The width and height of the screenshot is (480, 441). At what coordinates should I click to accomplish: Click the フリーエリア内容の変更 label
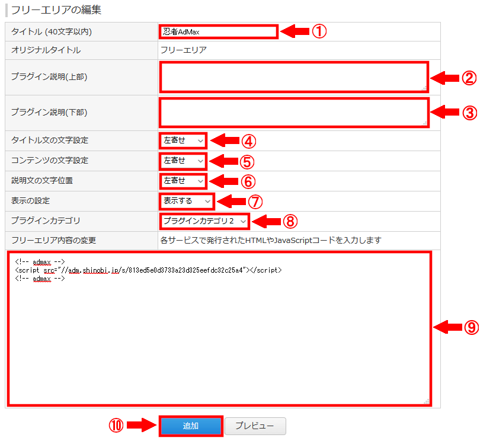53,241
